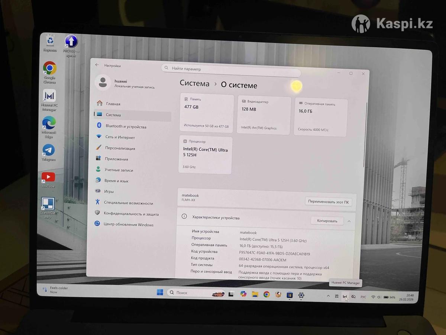Open Microsoft Edge desktop shortcut

point(49,123)
